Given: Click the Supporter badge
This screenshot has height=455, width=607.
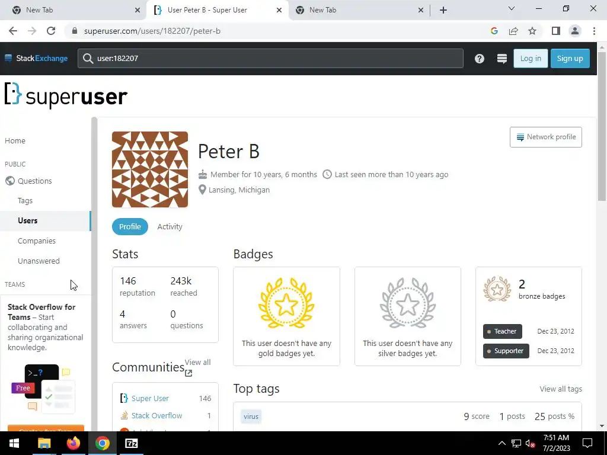Looking at the screenshot, I should [x=506, y=351].
